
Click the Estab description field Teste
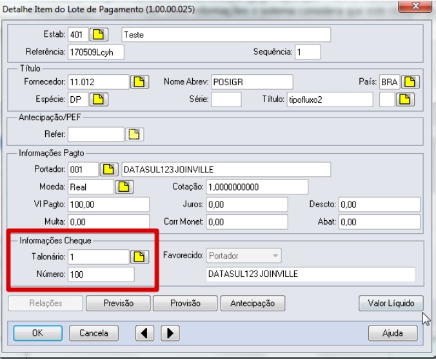pos(226,35)
